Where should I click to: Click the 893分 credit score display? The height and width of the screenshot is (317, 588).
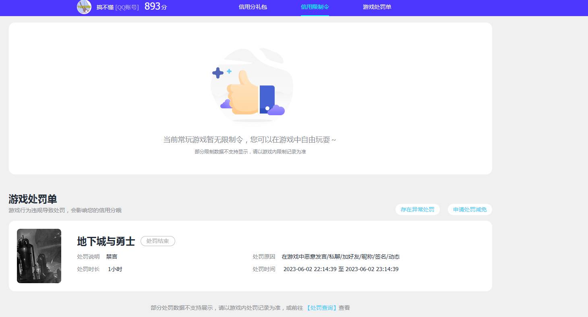click(155, 6)
